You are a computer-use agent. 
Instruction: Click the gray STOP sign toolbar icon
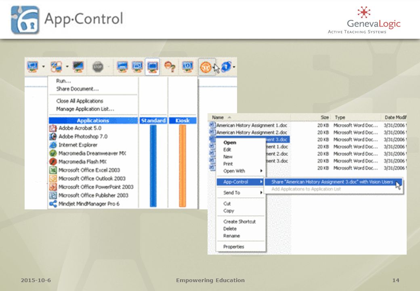98,67
